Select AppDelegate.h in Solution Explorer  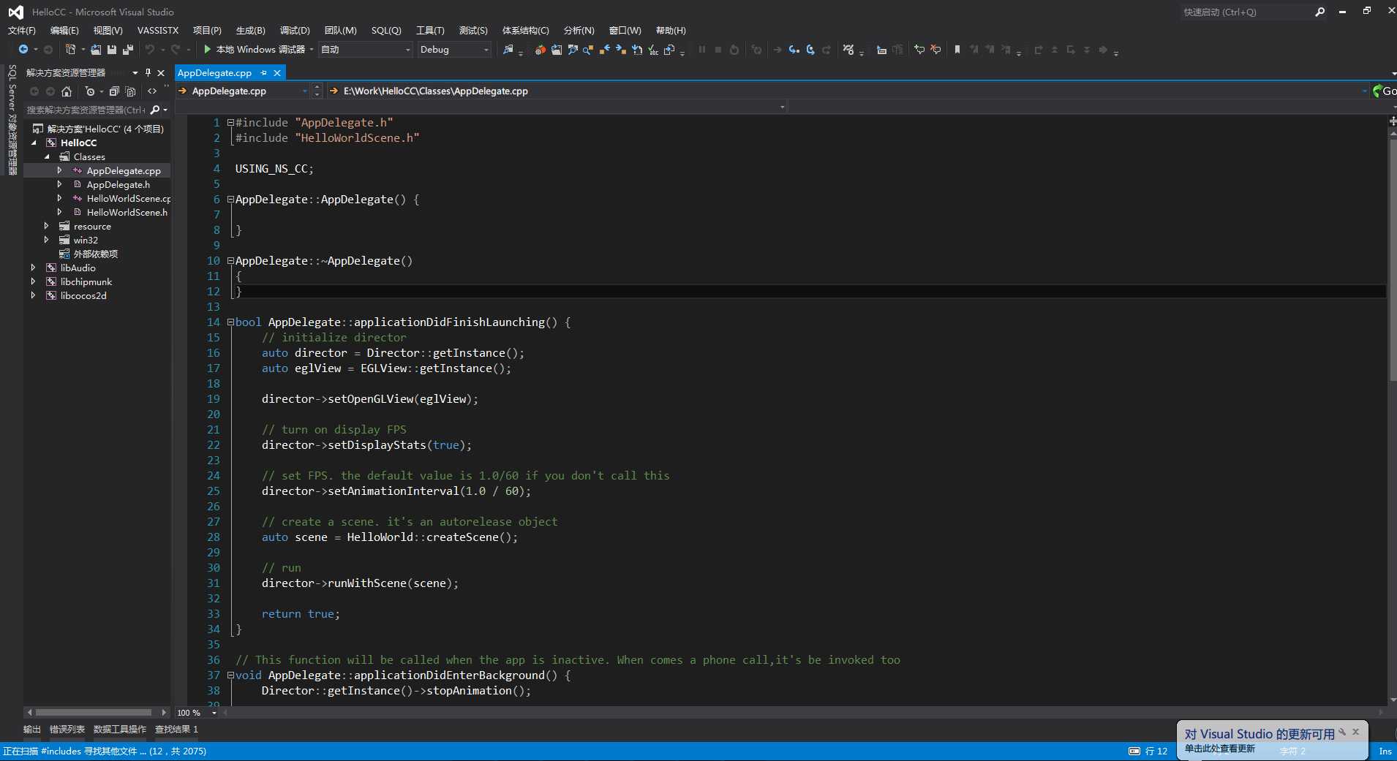[118, 185]
